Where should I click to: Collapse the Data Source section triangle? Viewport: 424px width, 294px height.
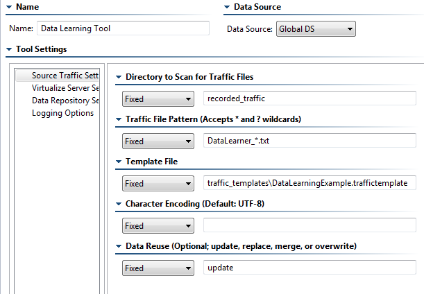(227, 7)
